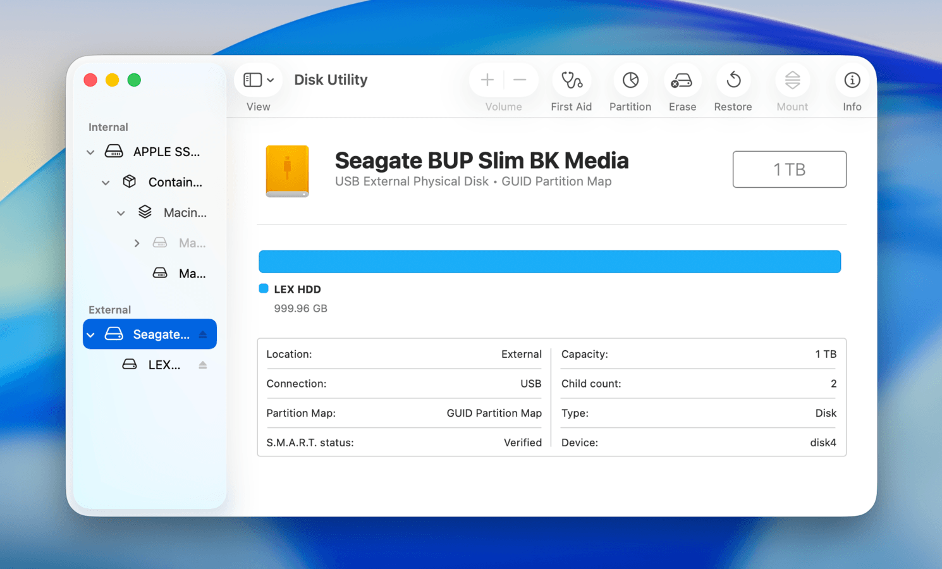Minimize the Disk Utility window
942x569 pixels.
pos(112,80)
